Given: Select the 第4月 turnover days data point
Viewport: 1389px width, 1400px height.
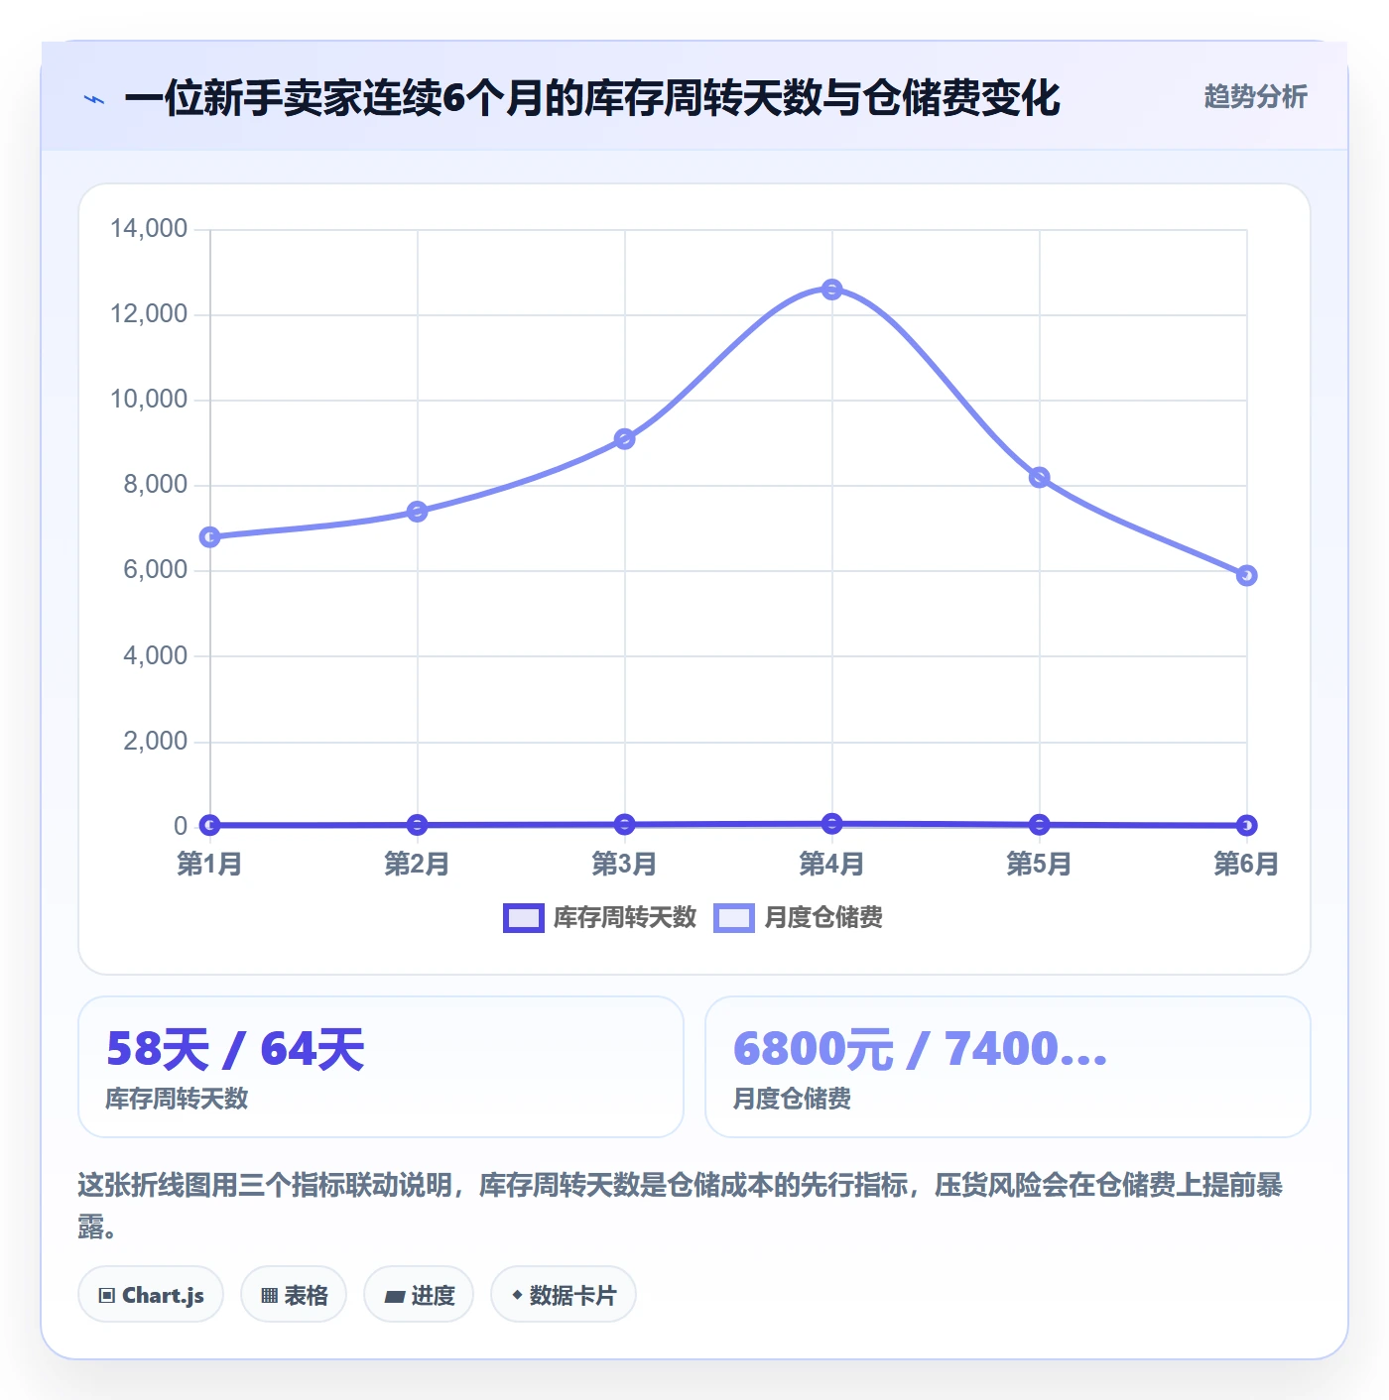Looking at the screenshot, I should (832, 823).
